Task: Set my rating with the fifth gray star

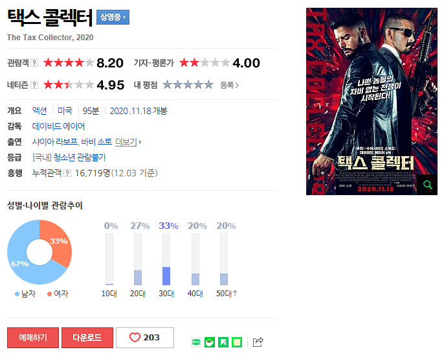Action: [x=209, y=84]
